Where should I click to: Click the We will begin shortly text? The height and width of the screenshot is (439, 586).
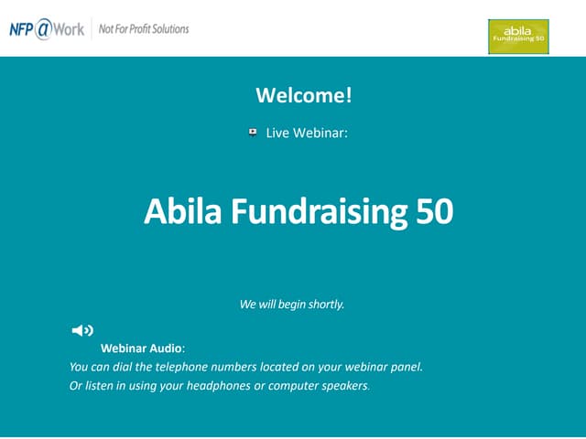(x=292, y=305)
